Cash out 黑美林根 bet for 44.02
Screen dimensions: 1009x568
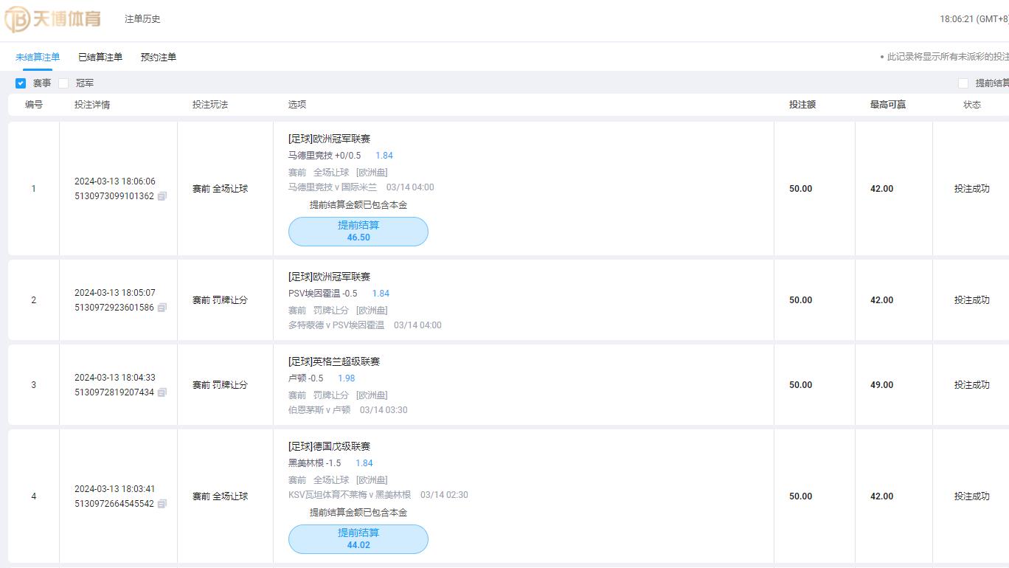[358, 539]
